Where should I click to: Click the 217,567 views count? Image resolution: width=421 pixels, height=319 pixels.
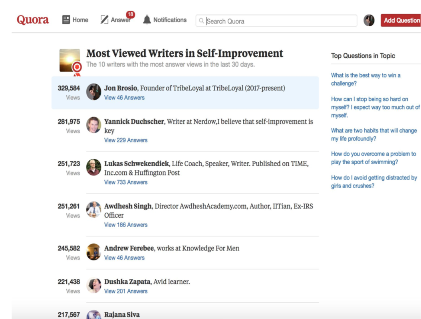tap(69, 315)
